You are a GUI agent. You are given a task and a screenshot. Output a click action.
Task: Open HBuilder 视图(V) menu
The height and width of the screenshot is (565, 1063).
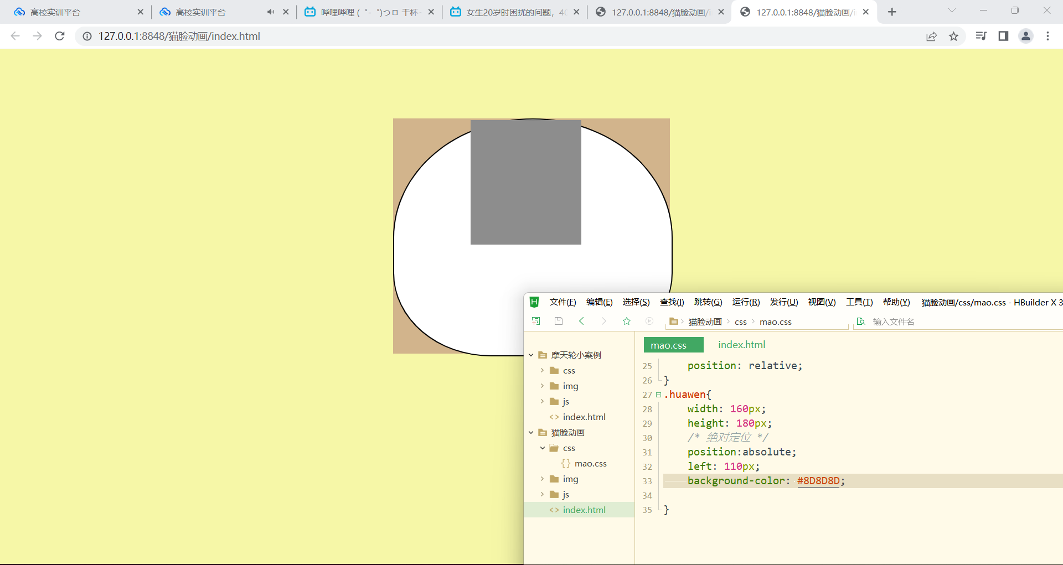pos(822,302)
